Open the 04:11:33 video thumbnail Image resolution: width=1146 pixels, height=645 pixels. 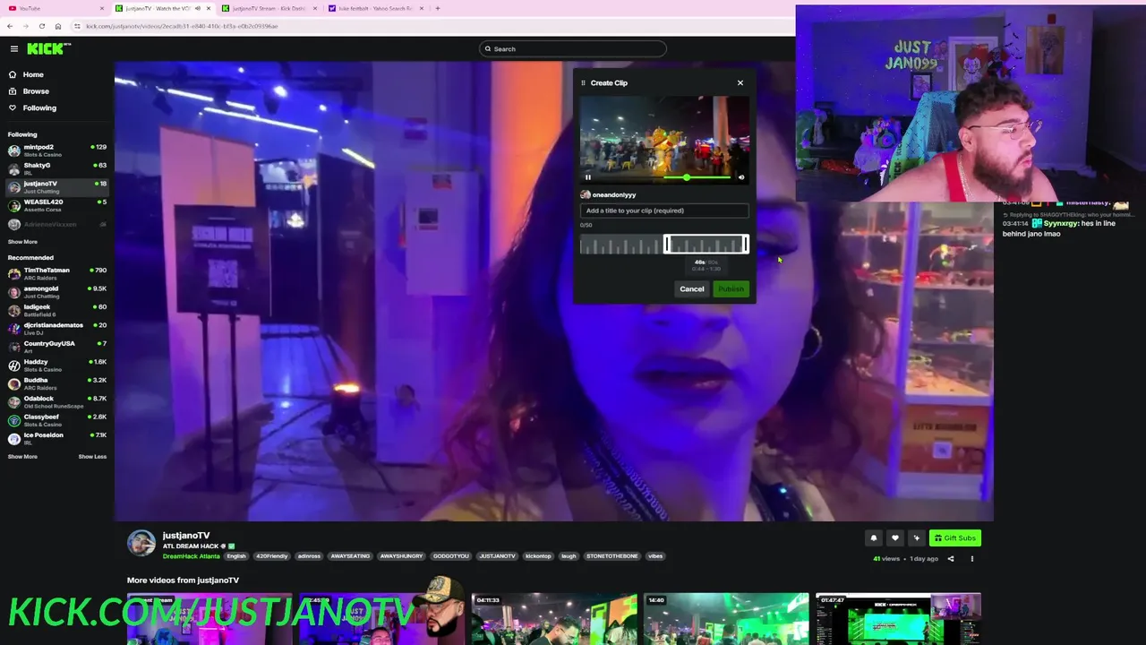pyautogui.click(x=554, y=619)
